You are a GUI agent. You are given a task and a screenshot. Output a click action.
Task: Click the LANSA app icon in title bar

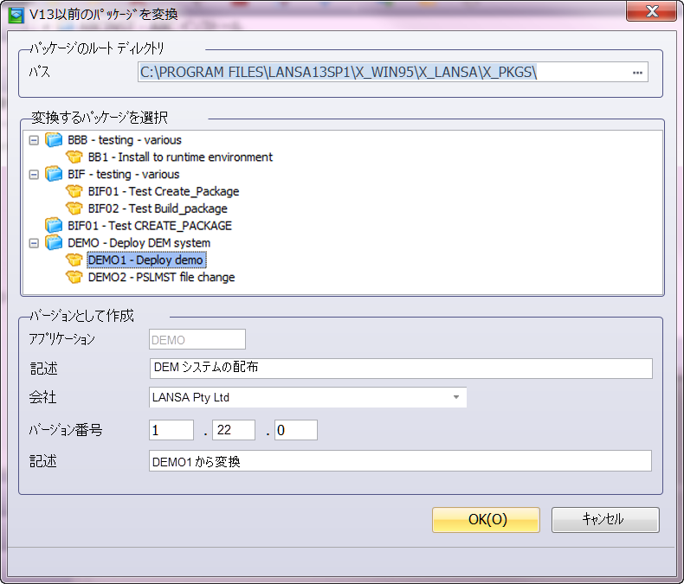(16, 15)
